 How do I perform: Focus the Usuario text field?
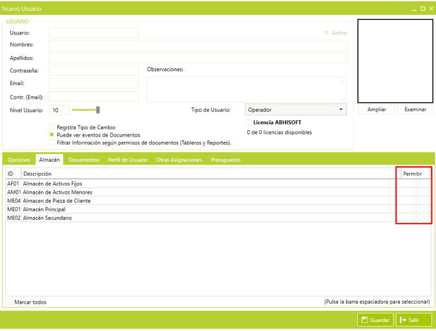click(94, 33)
